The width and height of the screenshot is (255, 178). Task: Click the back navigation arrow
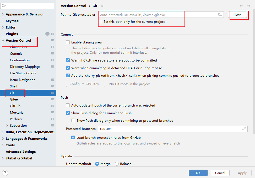point(241,6)
